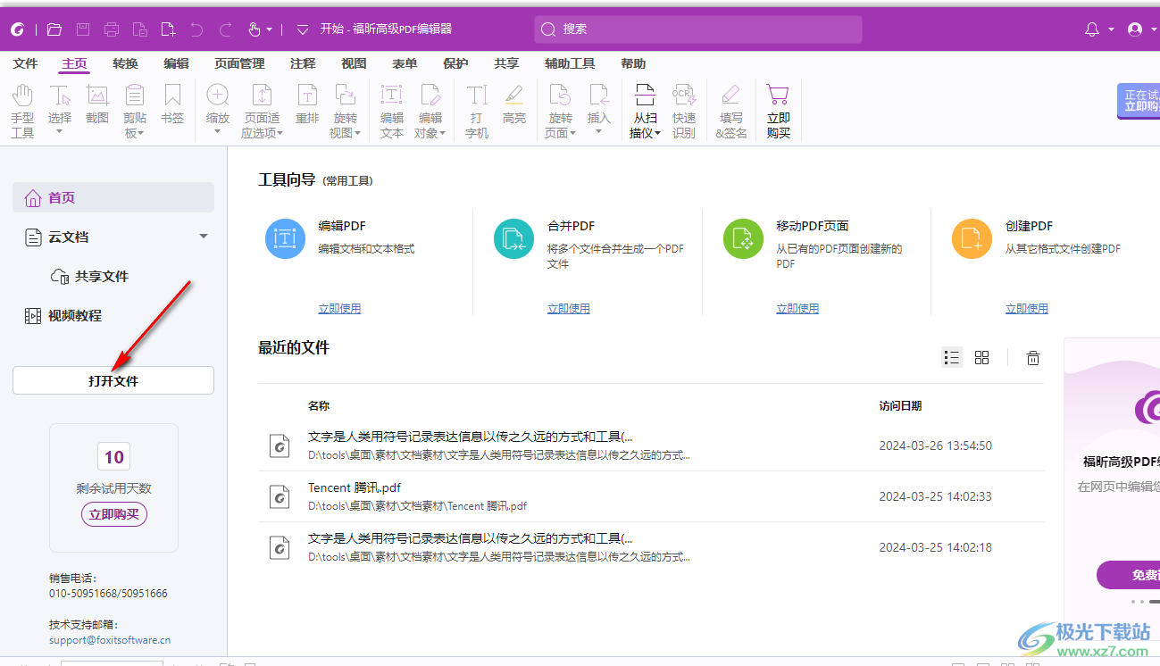The height and width of the screenshot is (666, 1160).
Task: Expand the 云文档 section arrow
Action: point(204,237)
